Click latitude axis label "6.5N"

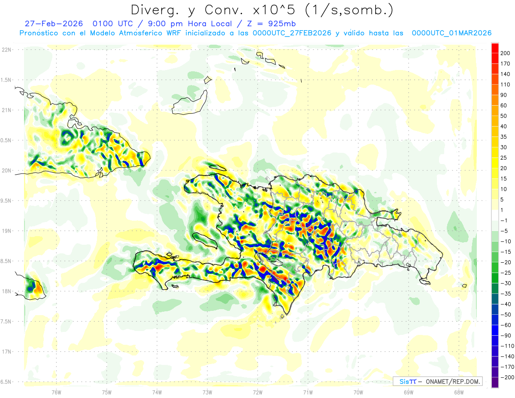point(6,382)
